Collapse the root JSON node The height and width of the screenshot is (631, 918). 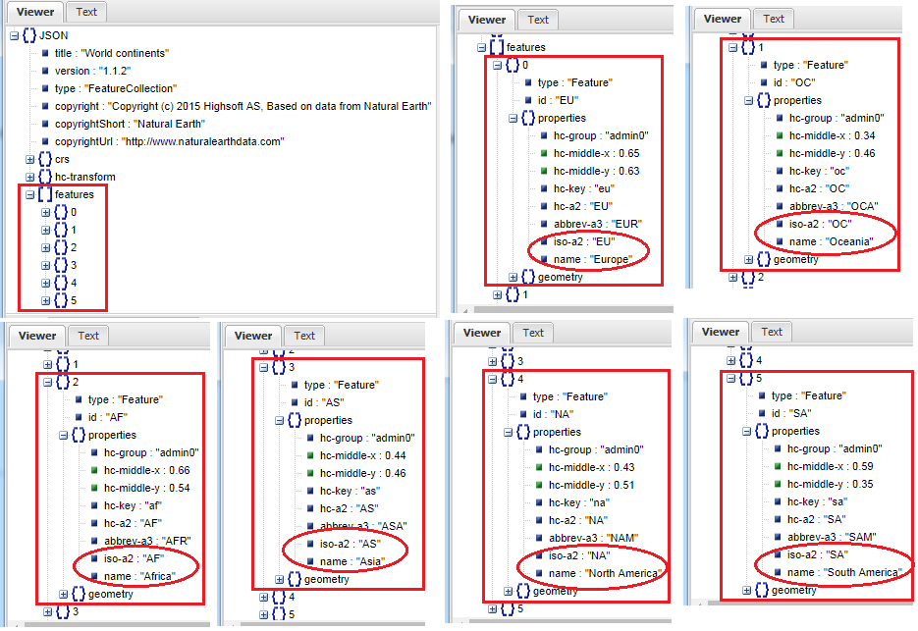(x=15, y=35)
